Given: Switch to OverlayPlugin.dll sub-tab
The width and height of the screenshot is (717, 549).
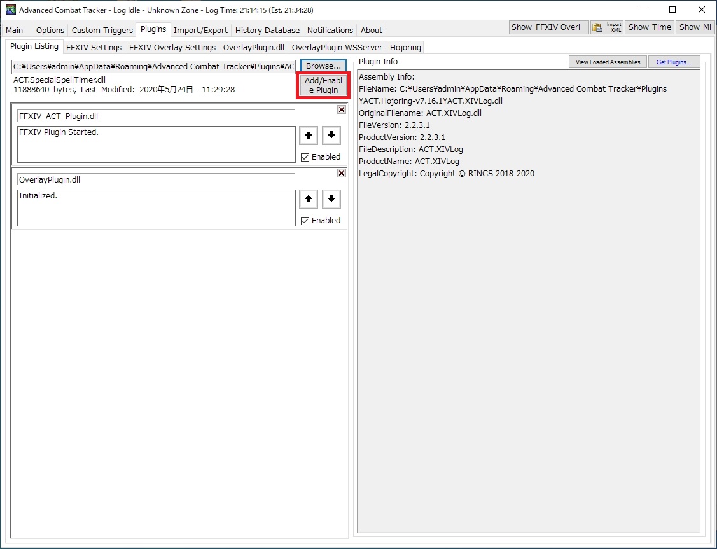Looking at the screenshot, I should coord(253,48).
